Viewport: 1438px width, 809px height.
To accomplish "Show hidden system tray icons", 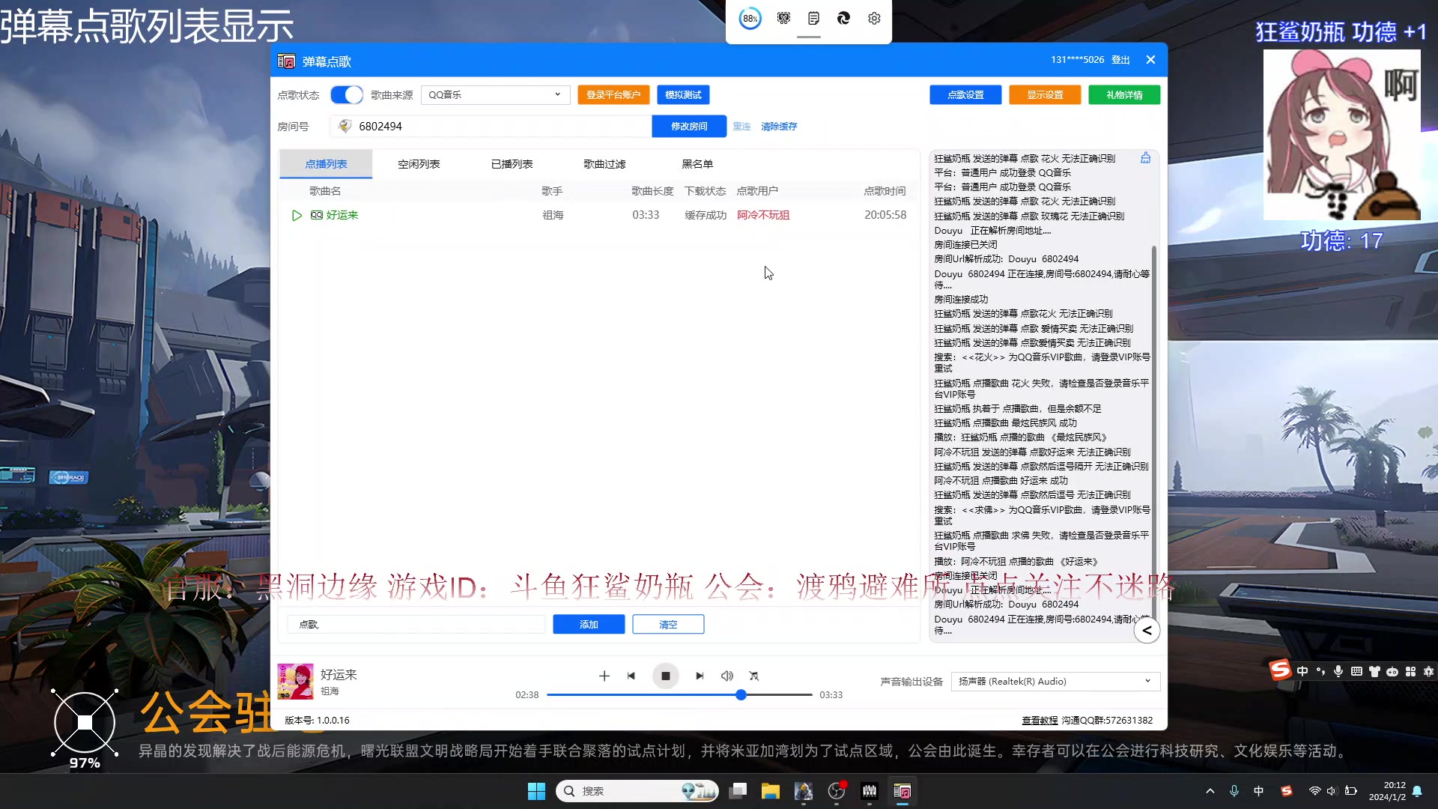I will [1210, 791].
